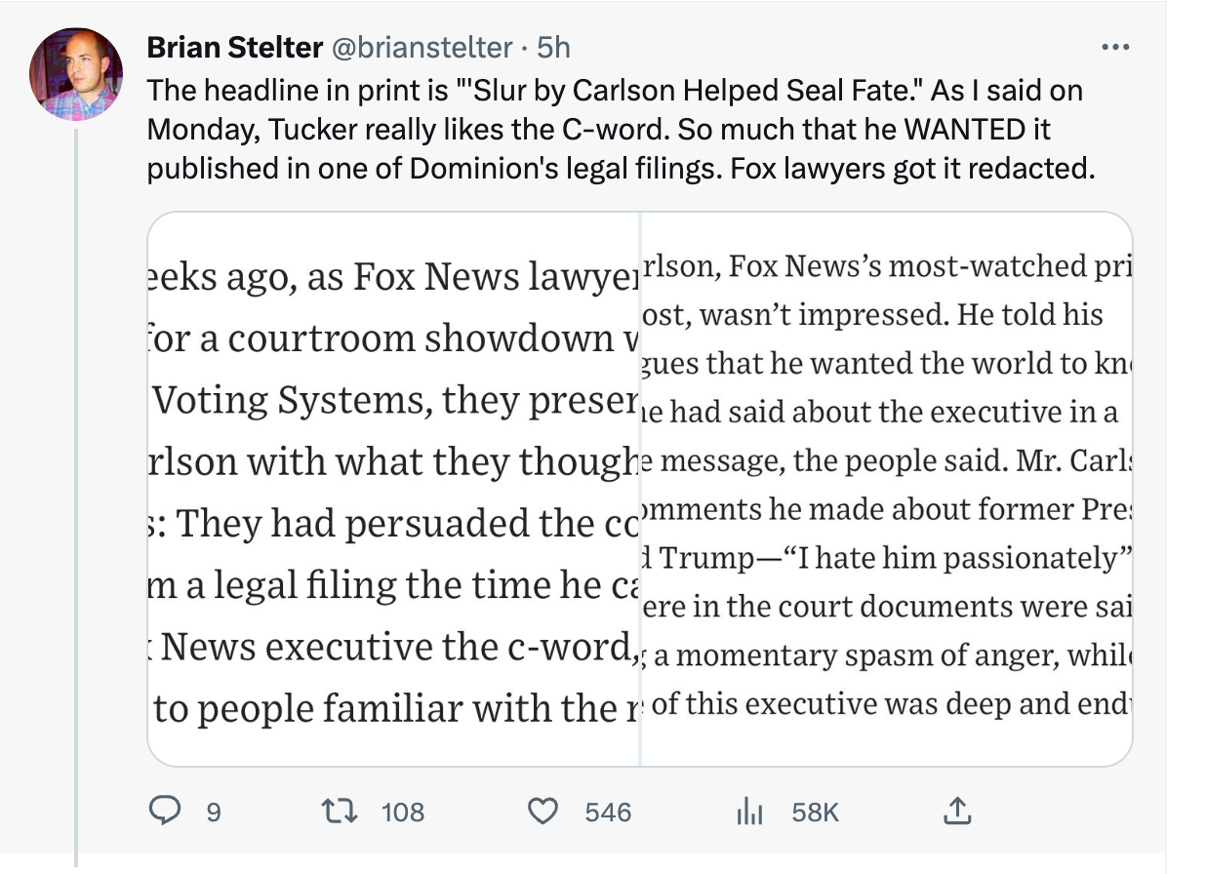Click the share upload arrow icon

coord(958,811)
